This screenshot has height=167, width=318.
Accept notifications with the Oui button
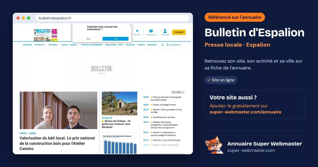click(116, 39)
